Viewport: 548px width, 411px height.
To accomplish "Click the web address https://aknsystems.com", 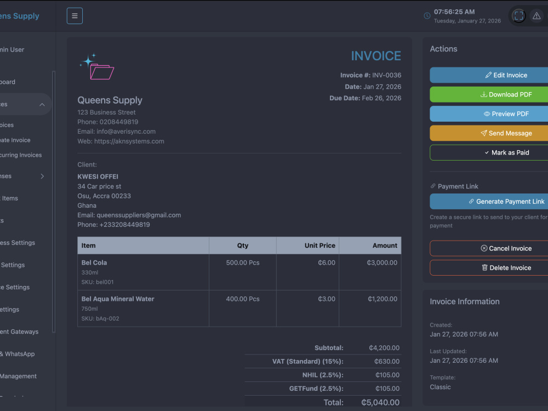I will [129, 141].
